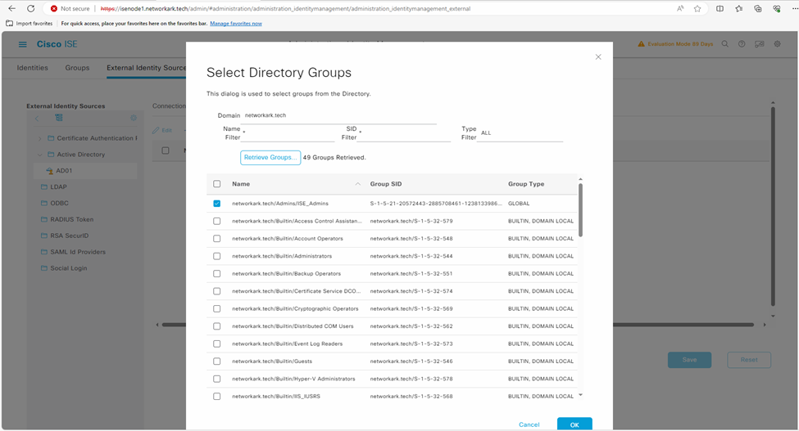Click the Retrieve Groups button
The image size is (799, 431).
tap(270, 157)
